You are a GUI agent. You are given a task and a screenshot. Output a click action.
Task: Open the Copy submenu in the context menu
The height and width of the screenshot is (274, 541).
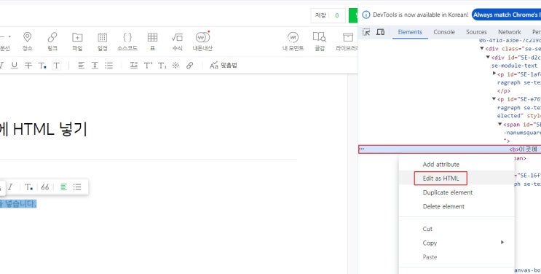tap(457, 243)
